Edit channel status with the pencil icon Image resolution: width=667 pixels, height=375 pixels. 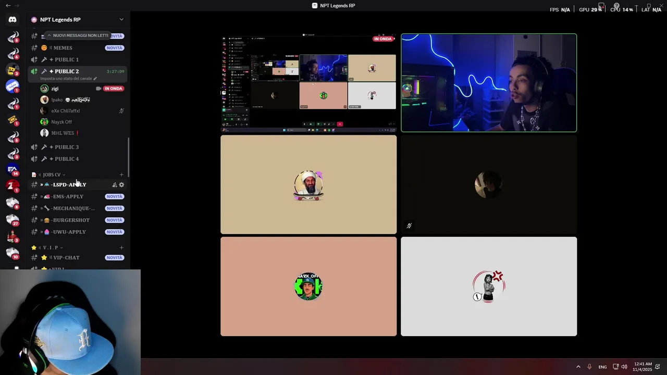[95, 79]
